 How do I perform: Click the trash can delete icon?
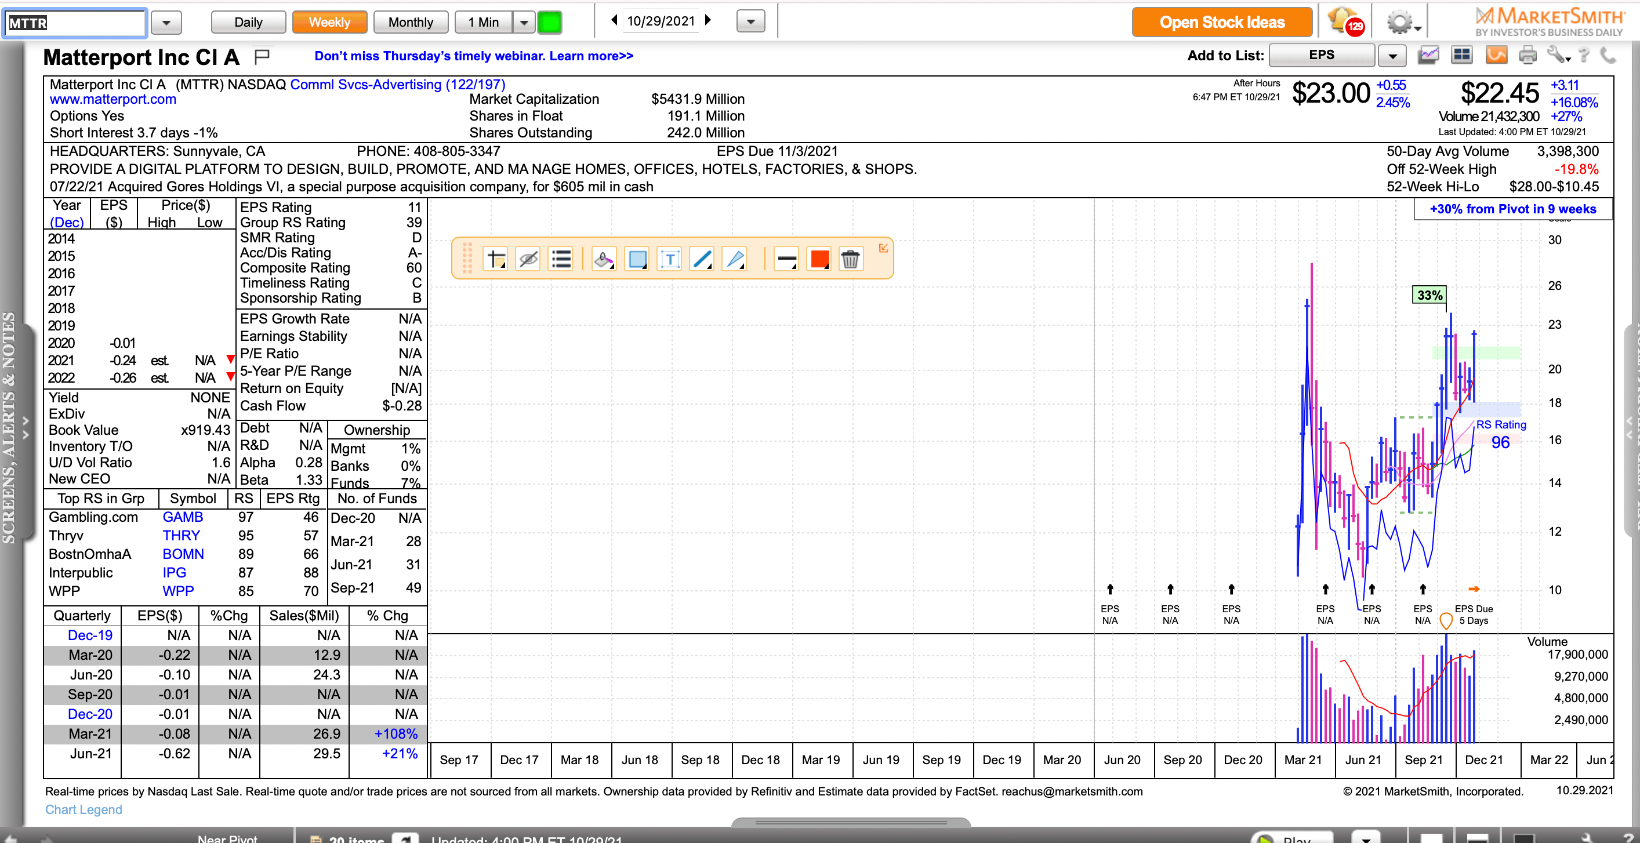(x=850, y=259)
